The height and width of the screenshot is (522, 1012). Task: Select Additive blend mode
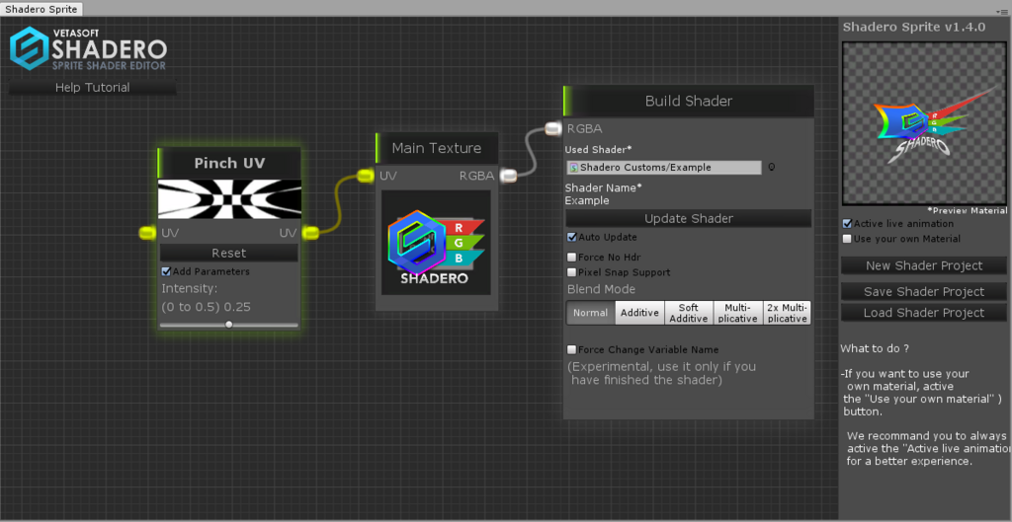pos(639,313)
